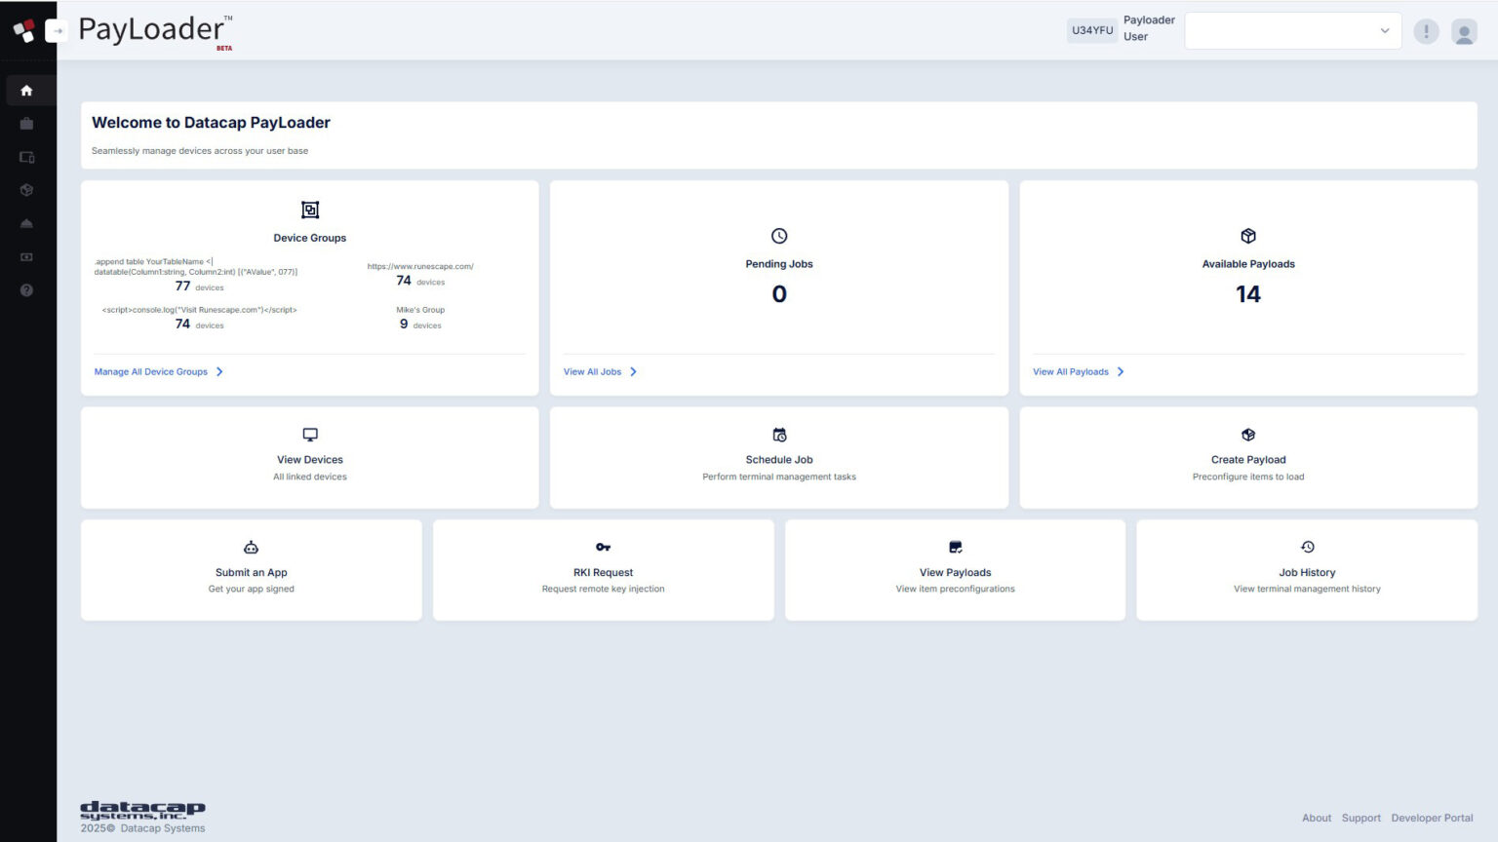The height and width of the screenshot is (842, 1498).
Task: Click the Device Groups icon
Action: [x=310, y=210]
